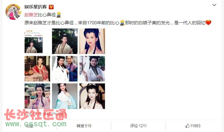The height and width of the screenshot is (132, 224).
Task: Open the post options chevron menu
Action: (x=214, y=5)
